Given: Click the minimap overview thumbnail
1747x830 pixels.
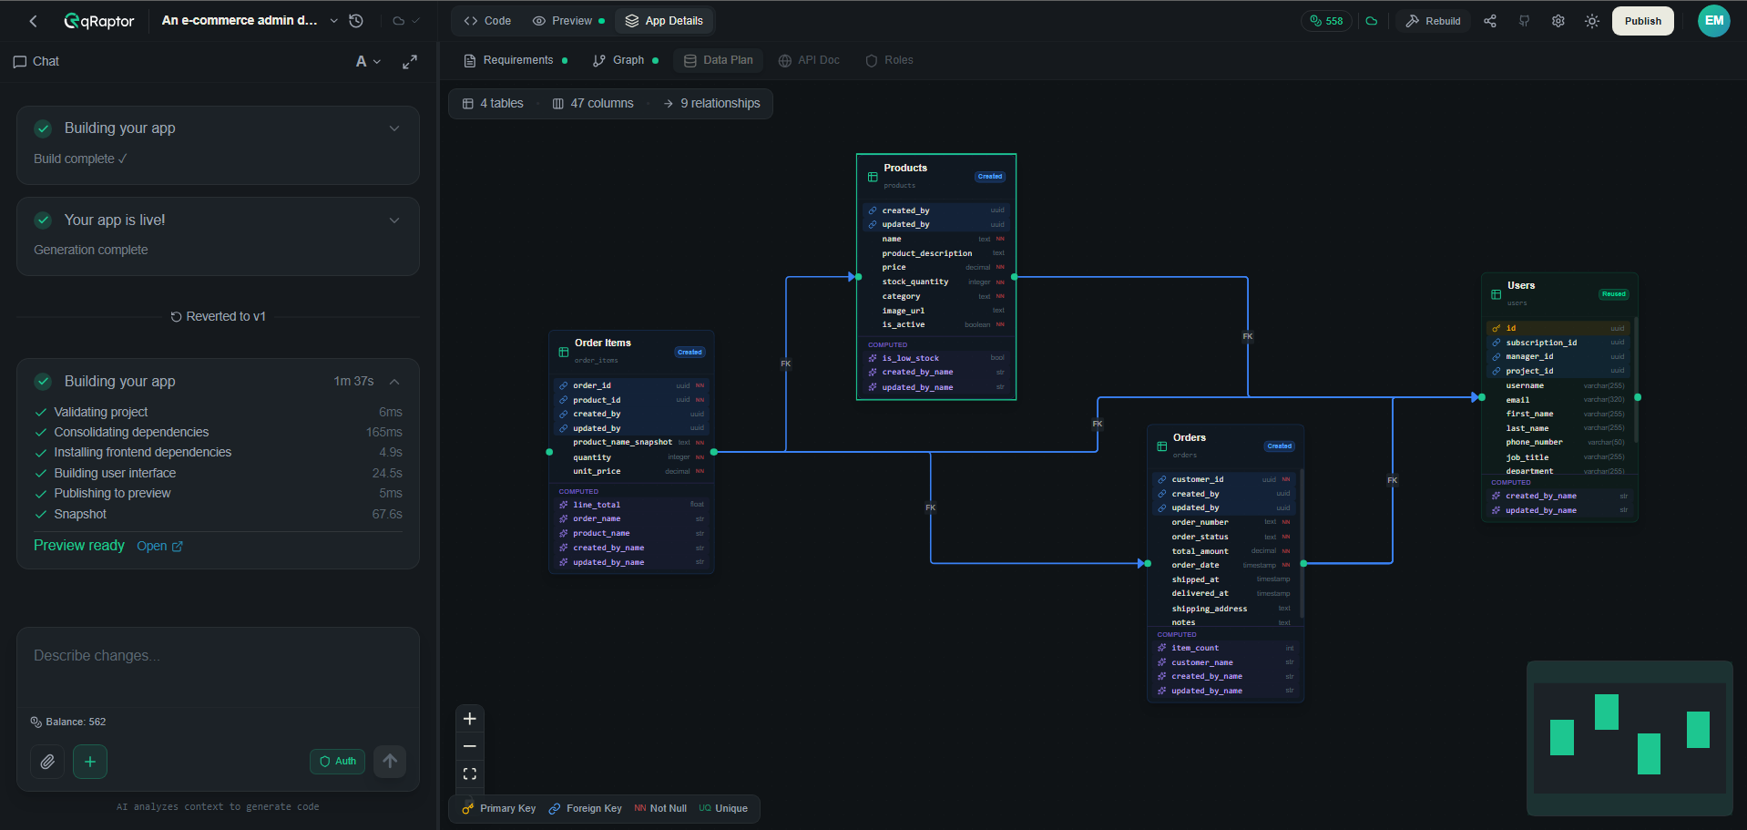Looking at the screenshot, I should point(1630,738).
